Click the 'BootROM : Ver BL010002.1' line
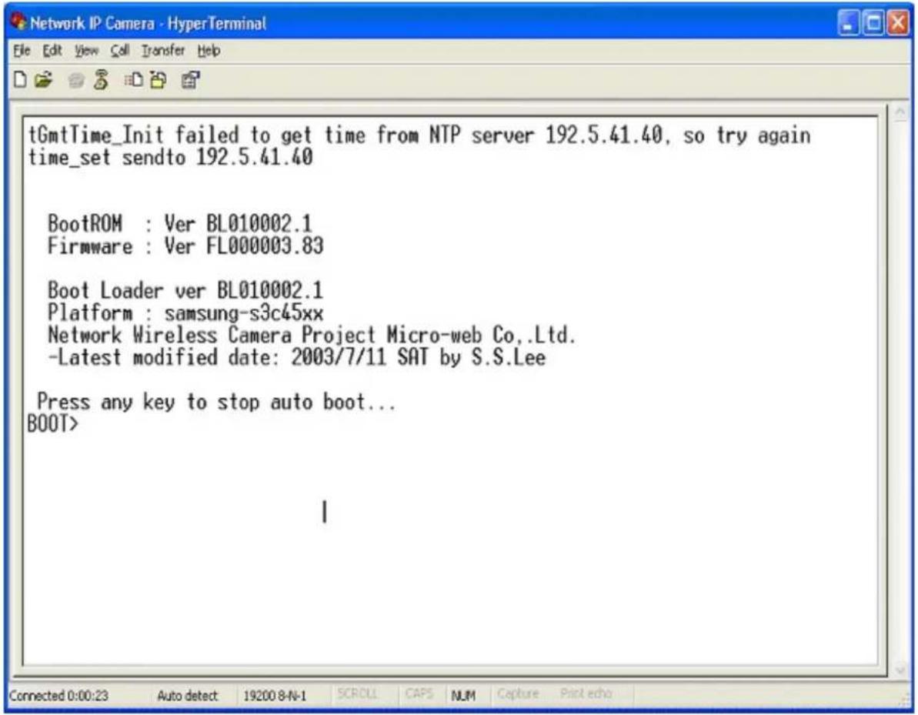The height and width of the screenshot is (715, 918). point(180,224)
